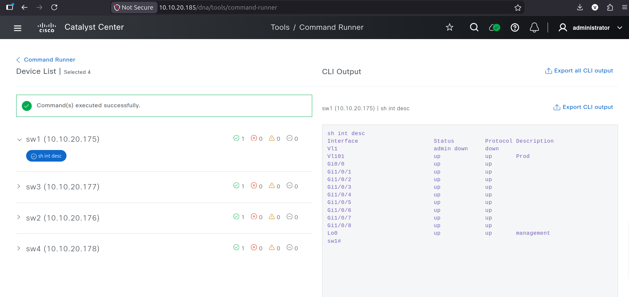Click sw4 success count green check icon
The width and height of the screenshot is (629, 297).
pyautogui.click(x=236, y=247)
